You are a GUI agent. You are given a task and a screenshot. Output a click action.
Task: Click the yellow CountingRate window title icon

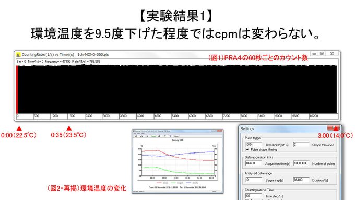tap(18, 55)
